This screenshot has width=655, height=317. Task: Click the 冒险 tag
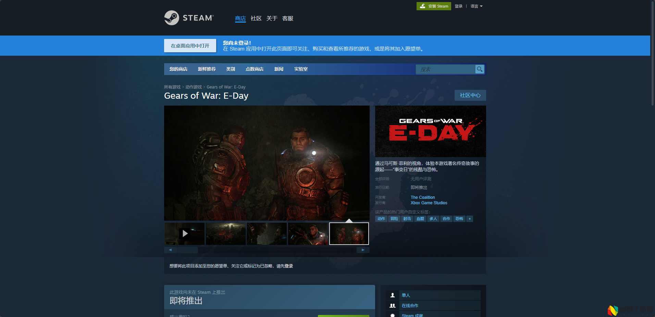coord(394,219)
